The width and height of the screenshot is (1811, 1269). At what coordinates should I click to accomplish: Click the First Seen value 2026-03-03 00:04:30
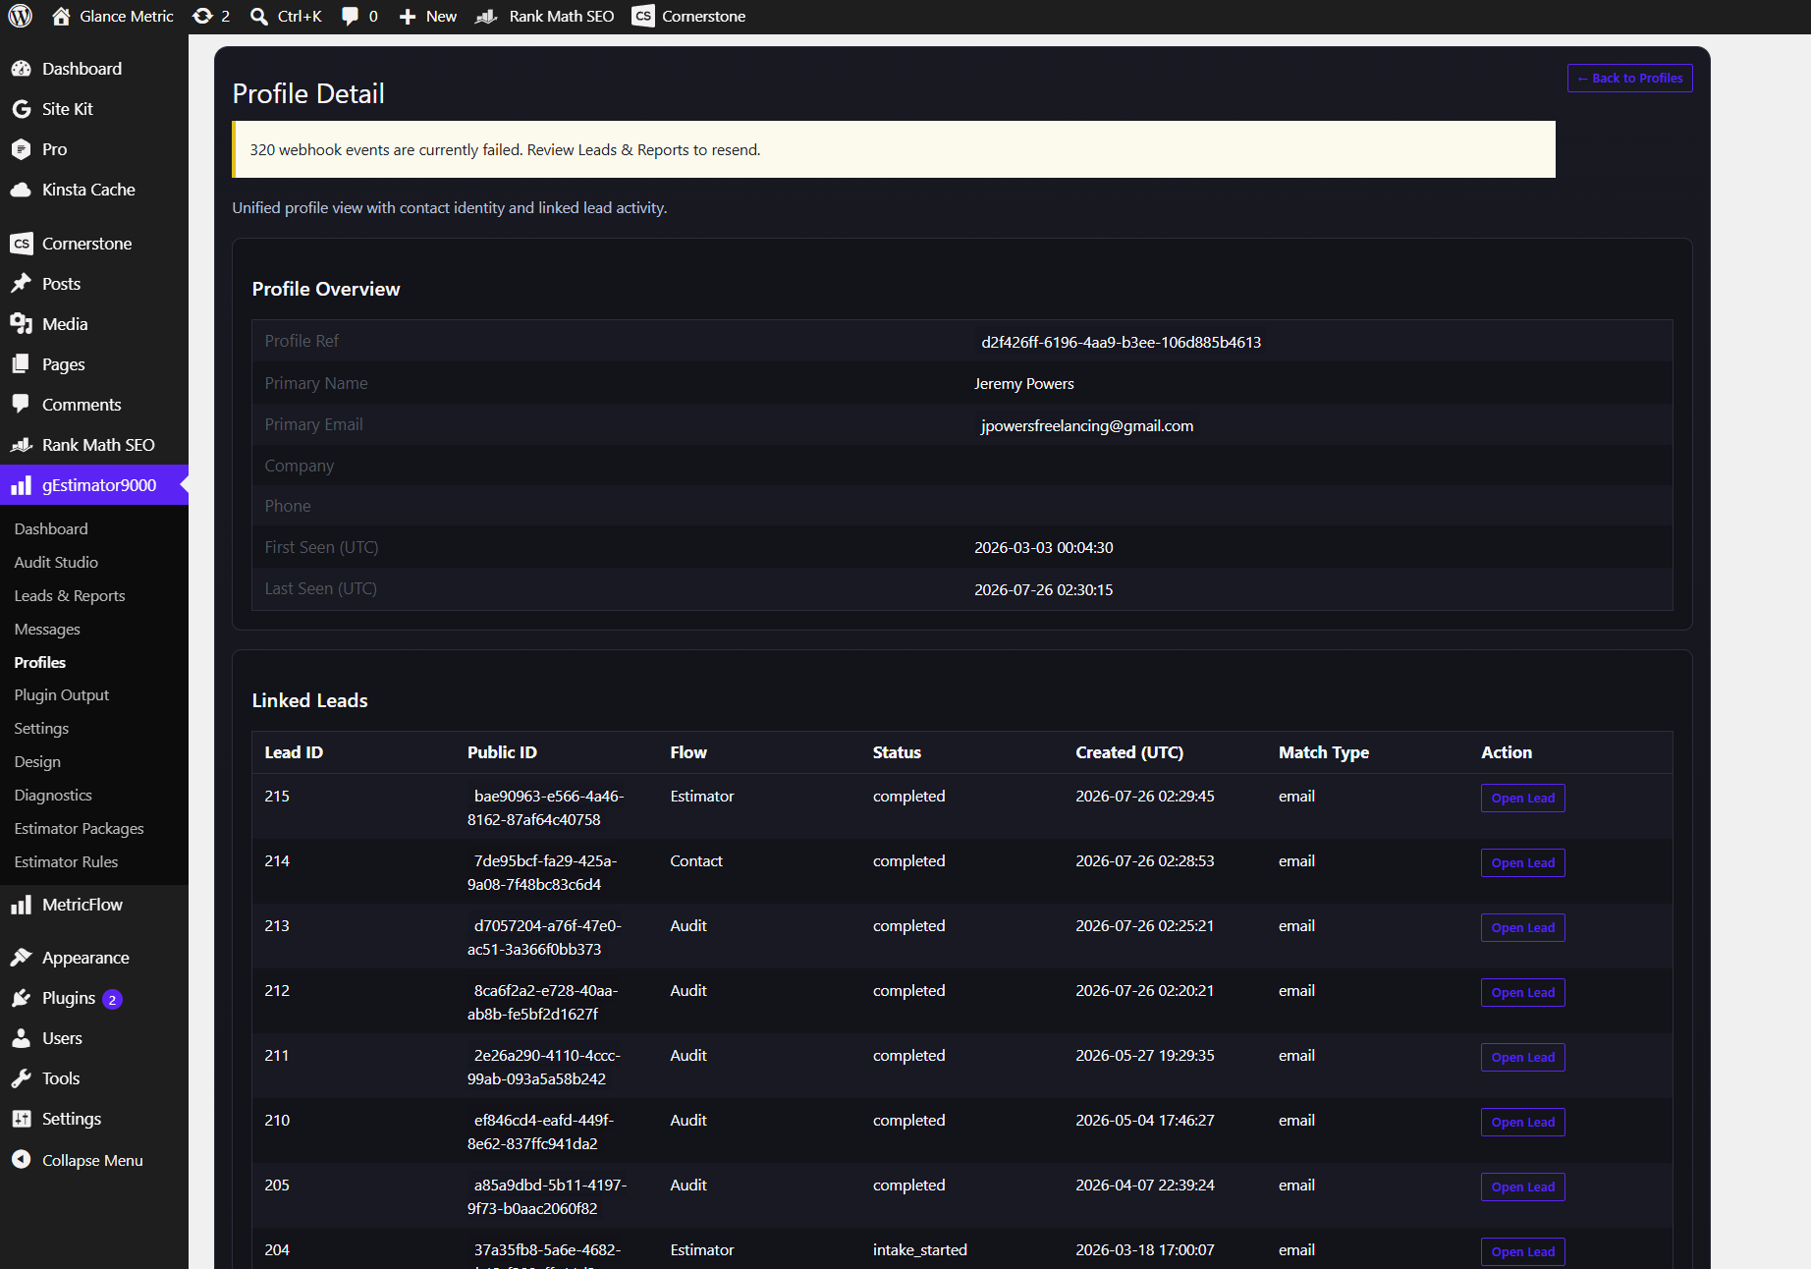tap(1044, 548)
